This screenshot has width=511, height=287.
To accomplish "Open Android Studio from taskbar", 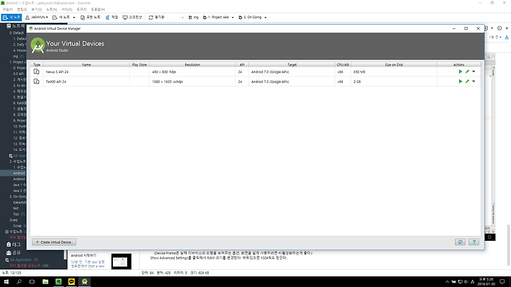I will tap(84, 281).
